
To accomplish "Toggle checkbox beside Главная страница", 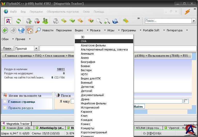I will pos(5,102).
